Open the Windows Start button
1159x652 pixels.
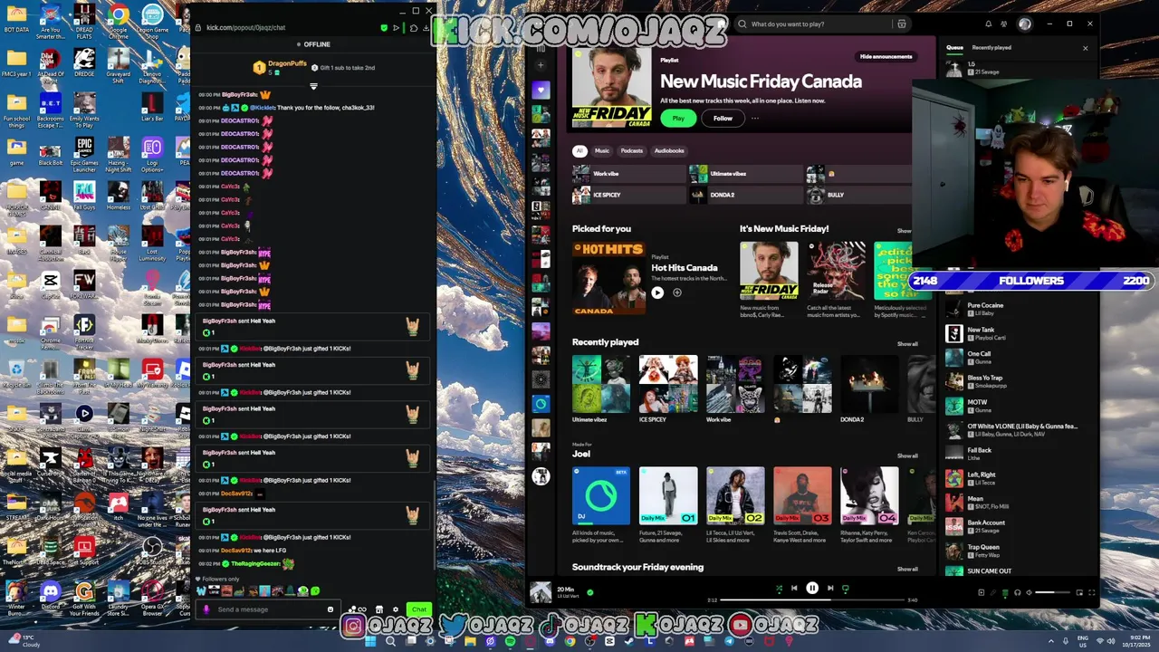[x=369, y=642]
